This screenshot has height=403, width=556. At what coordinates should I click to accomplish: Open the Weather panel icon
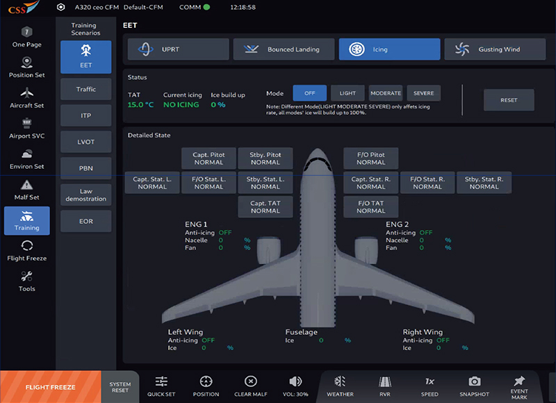(340, 381)
